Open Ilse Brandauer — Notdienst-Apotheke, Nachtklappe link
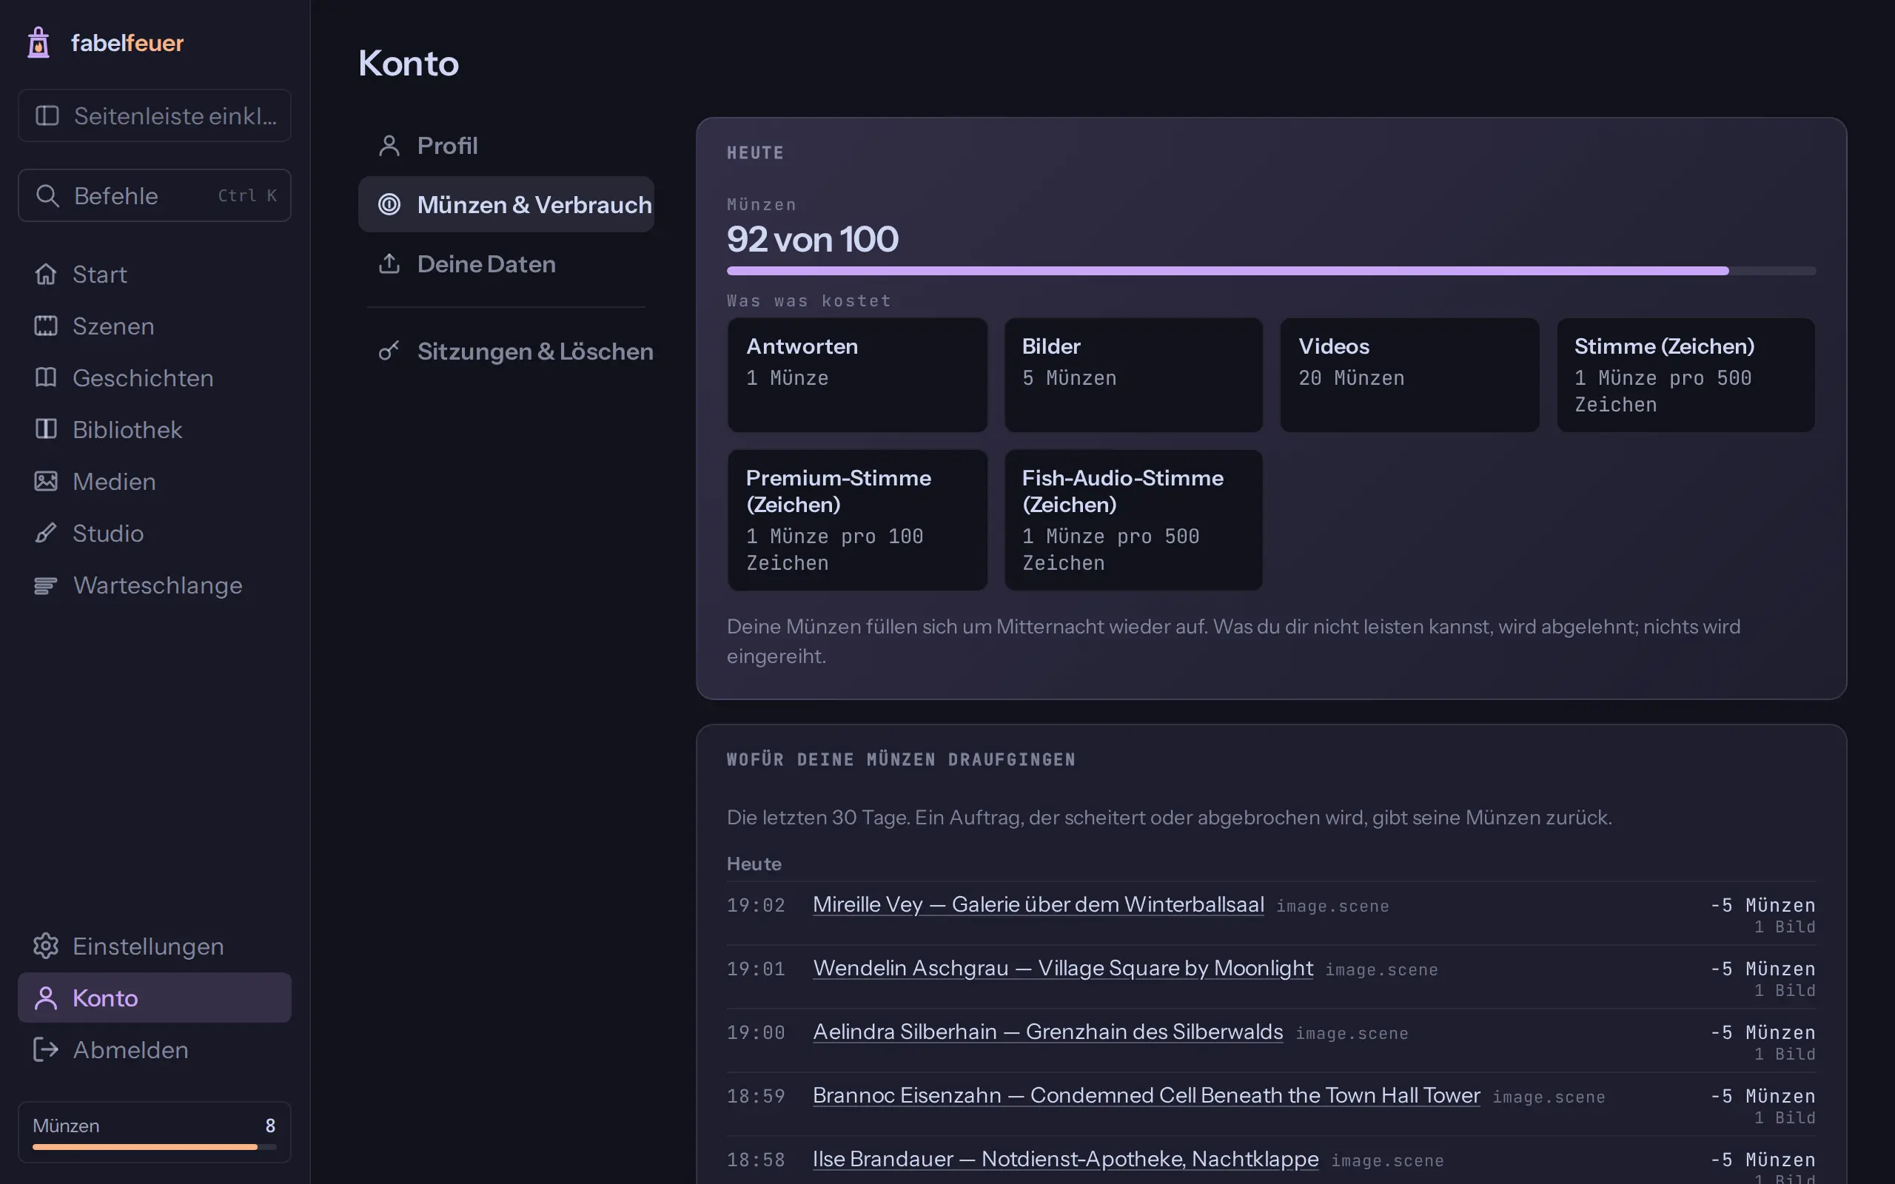This screenshot has width=1895, height=1184. point(1066,1158)
